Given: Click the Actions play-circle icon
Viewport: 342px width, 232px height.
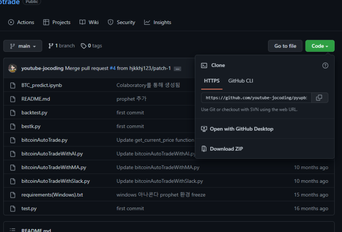Looking at the screenshot, I should tap(11, 22).
